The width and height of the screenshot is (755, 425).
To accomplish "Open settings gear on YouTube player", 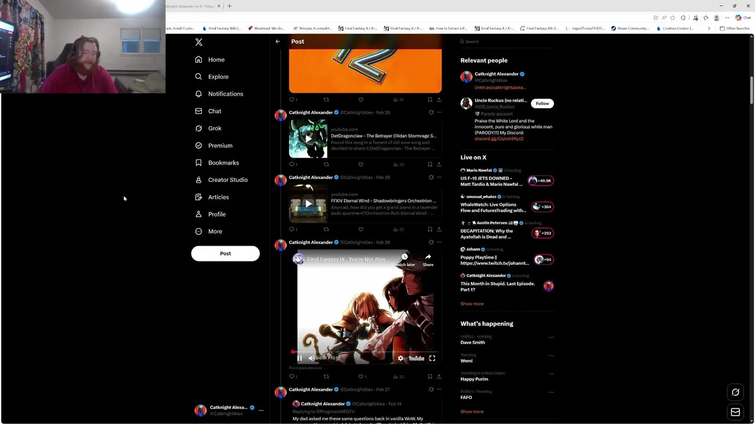I will tap(401, 358).
